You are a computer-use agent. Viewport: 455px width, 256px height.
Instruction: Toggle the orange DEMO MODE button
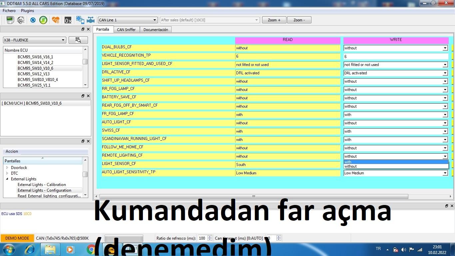point(17,238)
